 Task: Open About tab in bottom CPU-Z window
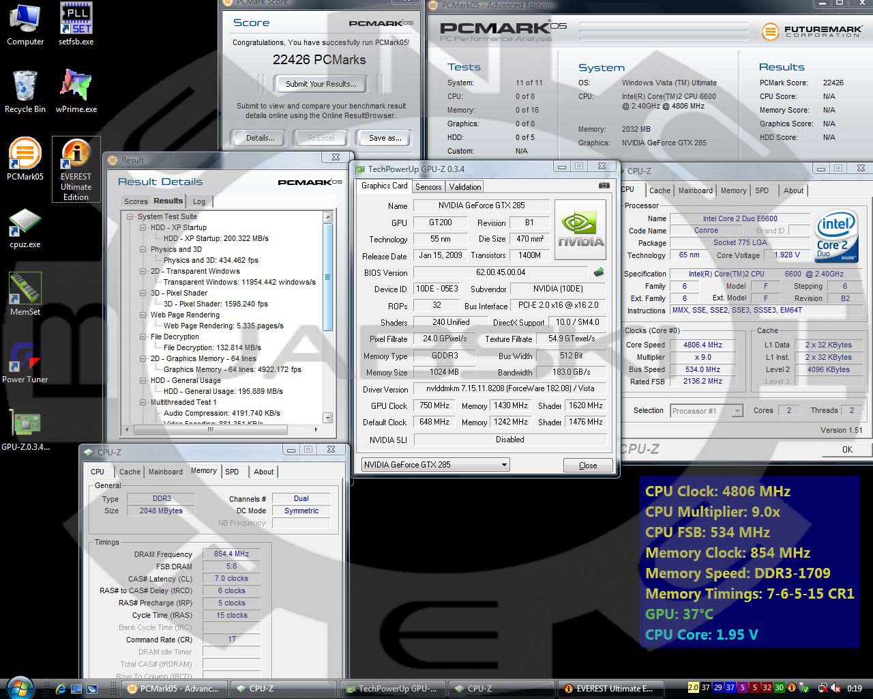coord(264,472)
